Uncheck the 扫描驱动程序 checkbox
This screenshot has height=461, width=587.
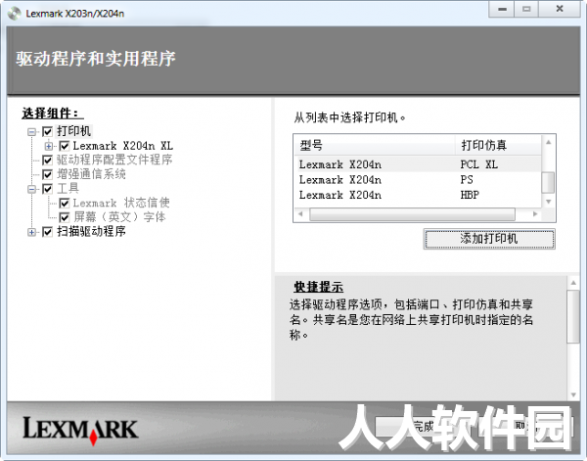click(47, 232)
